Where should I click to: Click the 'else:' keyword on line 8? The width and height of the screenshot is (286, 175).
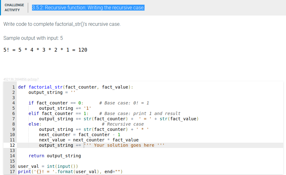click(35, 124)
